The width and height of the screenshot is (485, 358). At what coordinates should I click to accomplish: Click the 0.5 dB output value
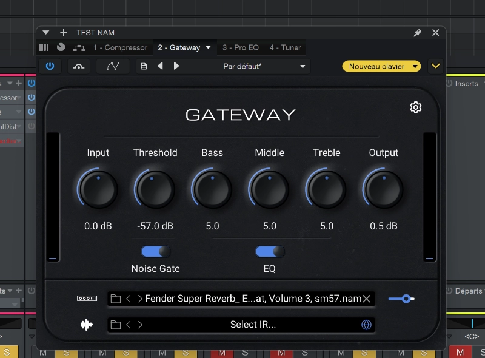point(384,226)
